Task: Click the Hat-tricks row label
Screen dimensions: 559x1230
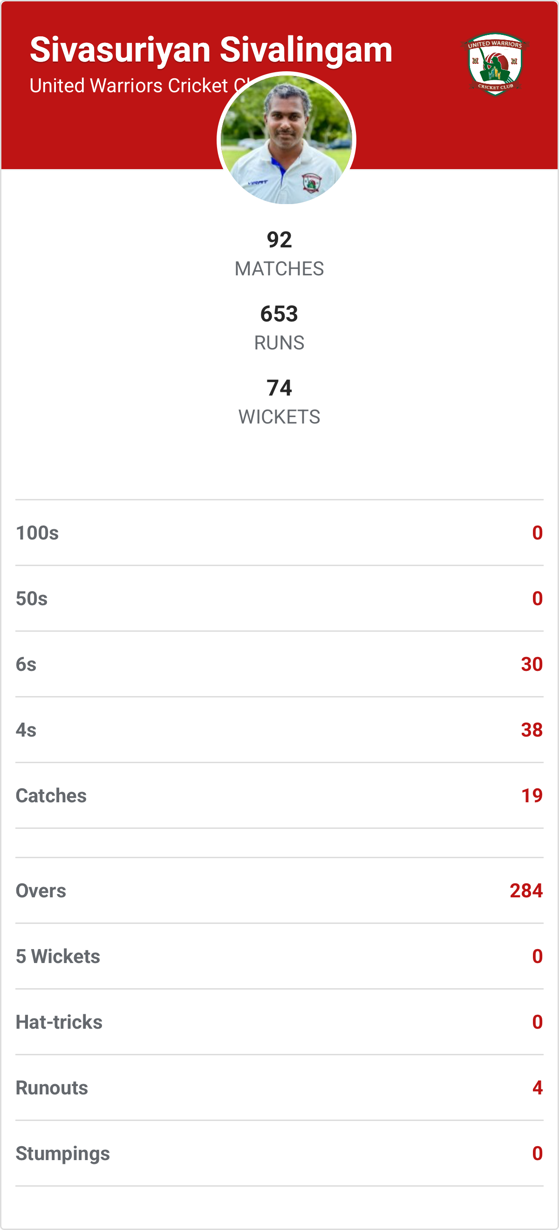Action: coord(59,1022)
